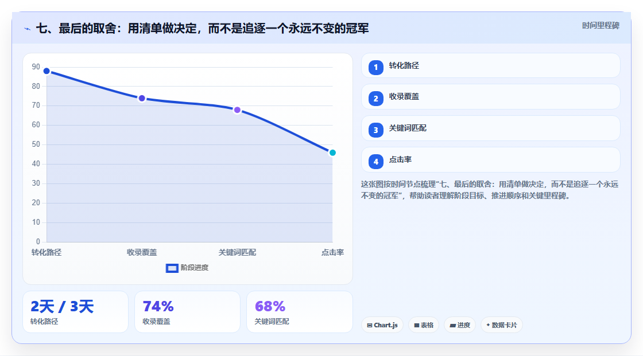Image resolution: width=643 pixels, height=356 pixels.
Task: Click the 74% 收录覆盖 stat card
Action: click(x=187, y=312)
